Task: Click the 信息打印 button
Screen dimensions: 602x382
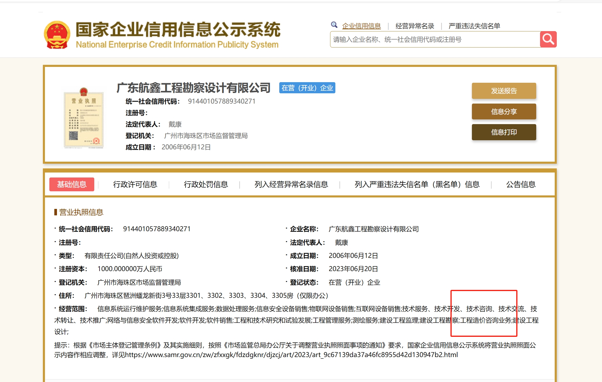Action: [x=504, y=132]
